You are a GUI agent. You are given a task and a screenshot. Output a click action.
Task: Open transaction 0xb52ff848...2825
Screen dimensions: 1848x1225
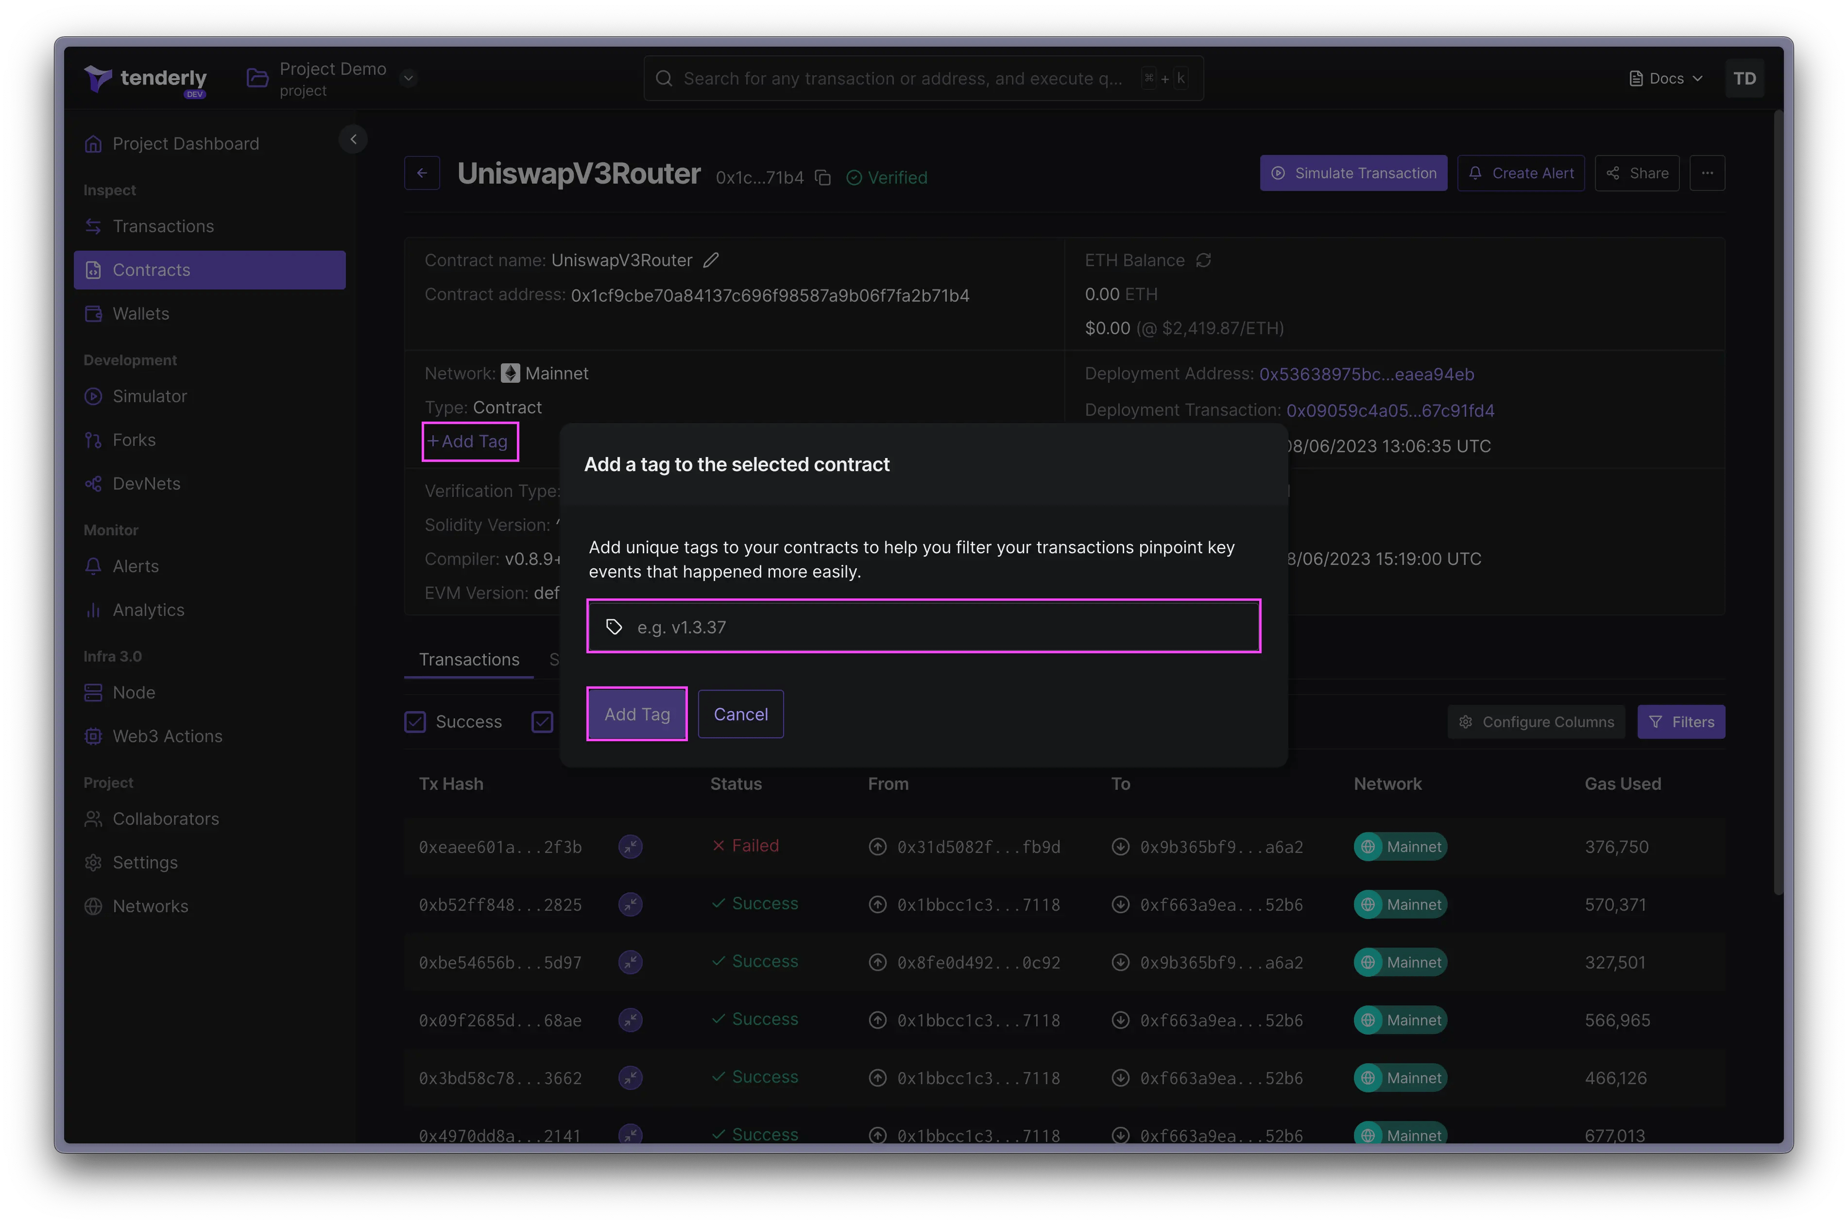pos(500,905)
